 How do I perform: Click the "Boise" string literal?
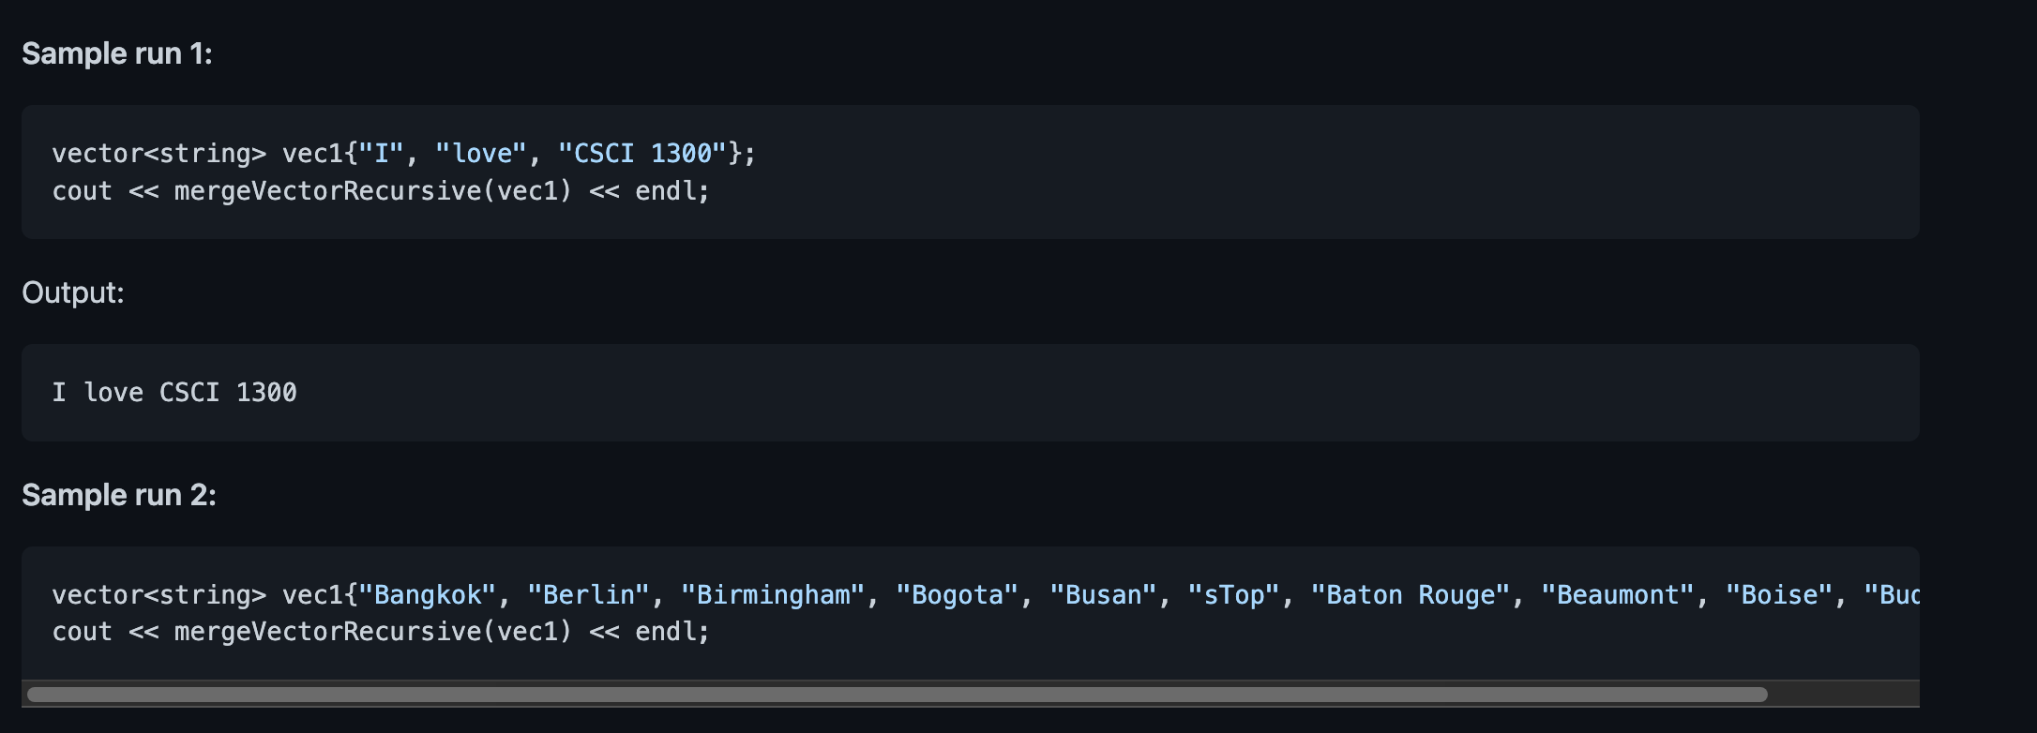1779,595
